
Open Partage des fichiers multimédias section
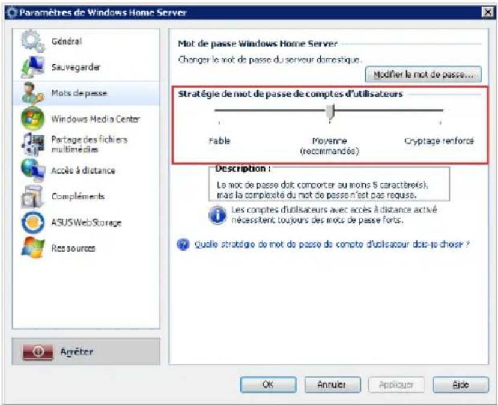coord(86,145)
